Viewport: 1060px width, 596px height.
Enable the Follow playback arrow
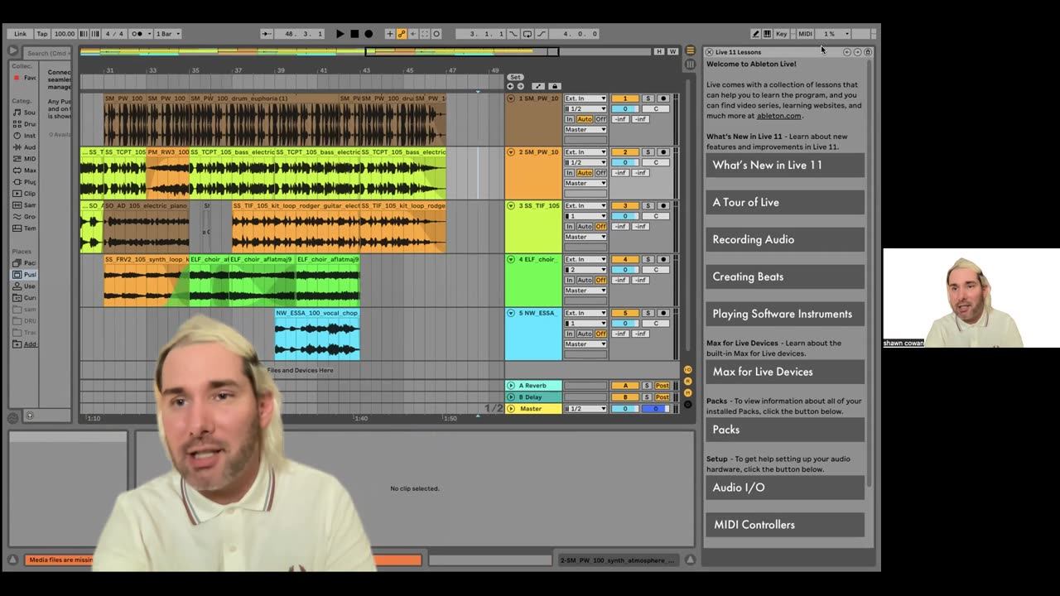[267, 34]
